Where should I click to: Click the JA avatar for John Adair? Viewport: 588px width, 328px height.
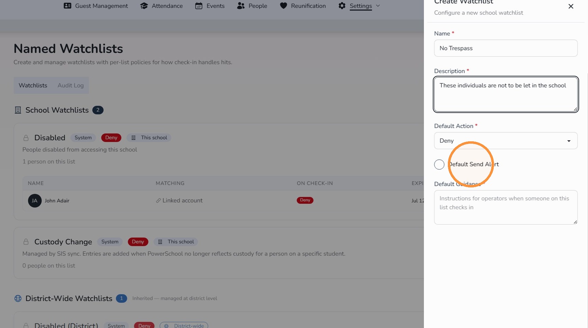[x=35, y=201]
